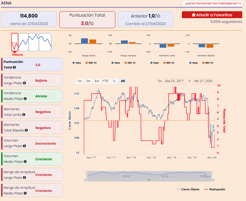Toggle IBEX 35 legend in Rango Diario chart
The height and width of the screenshot is (201, 246).
pos(91,63)
